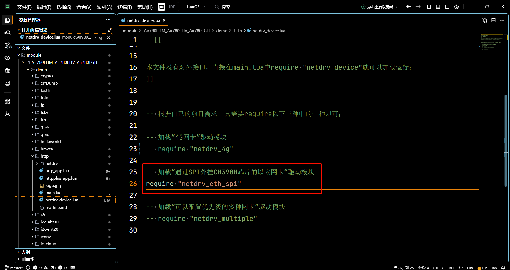The image size is (510, 270).
Task: Toggle the secondary sidebar layout button
Action: coord(447,7)
